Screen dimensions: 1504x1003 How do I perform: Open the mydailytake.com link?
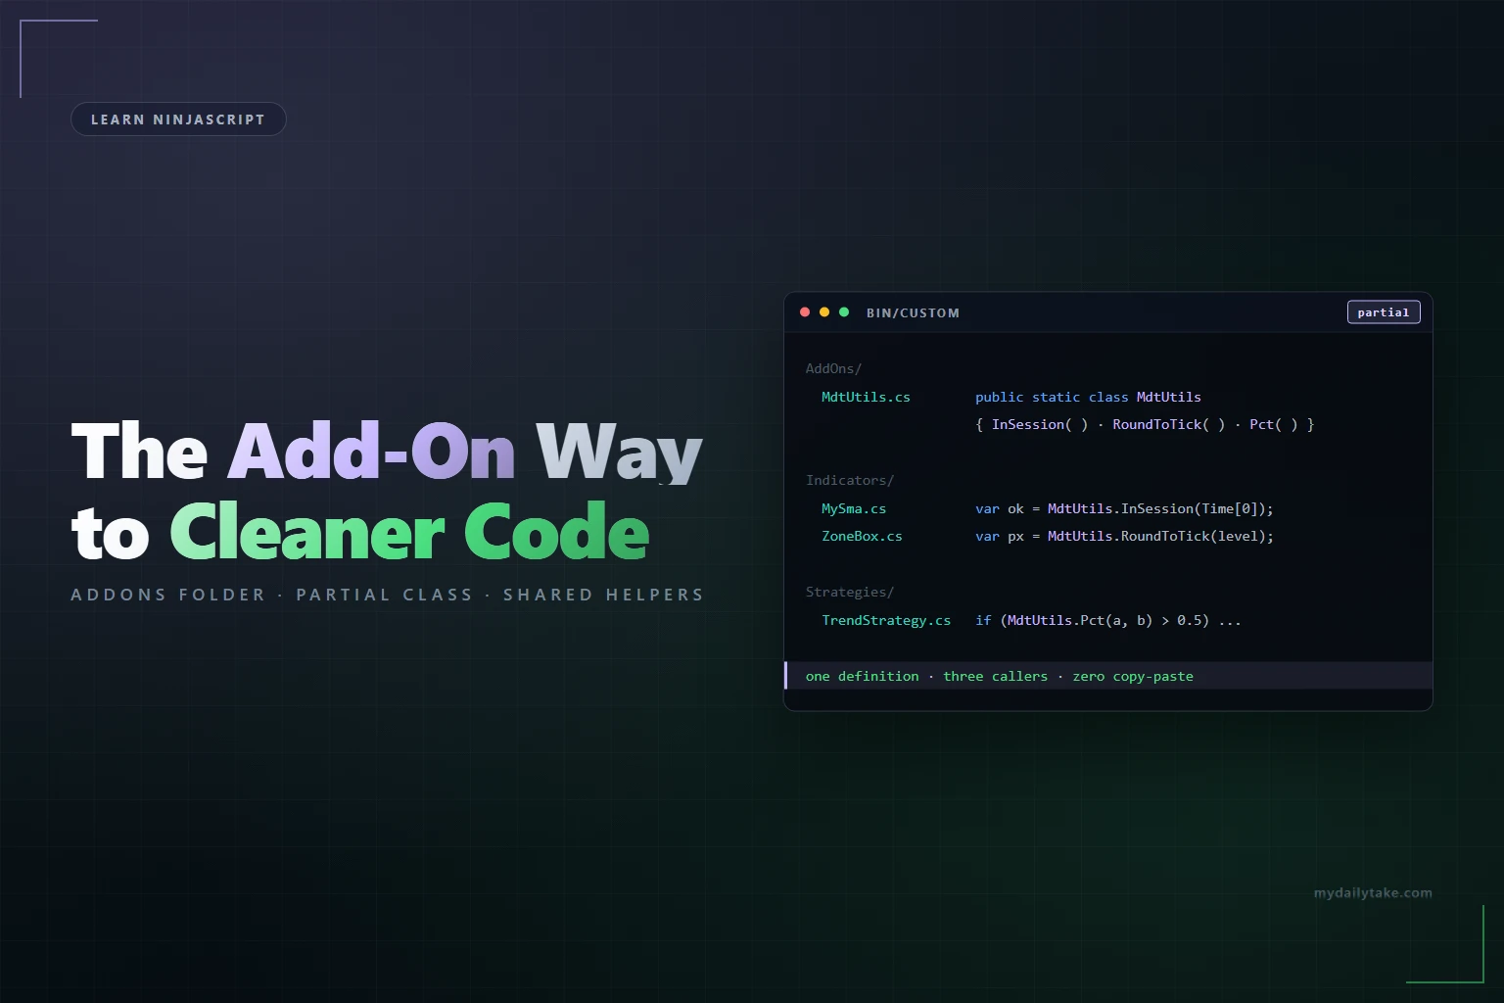(1373, 892)
